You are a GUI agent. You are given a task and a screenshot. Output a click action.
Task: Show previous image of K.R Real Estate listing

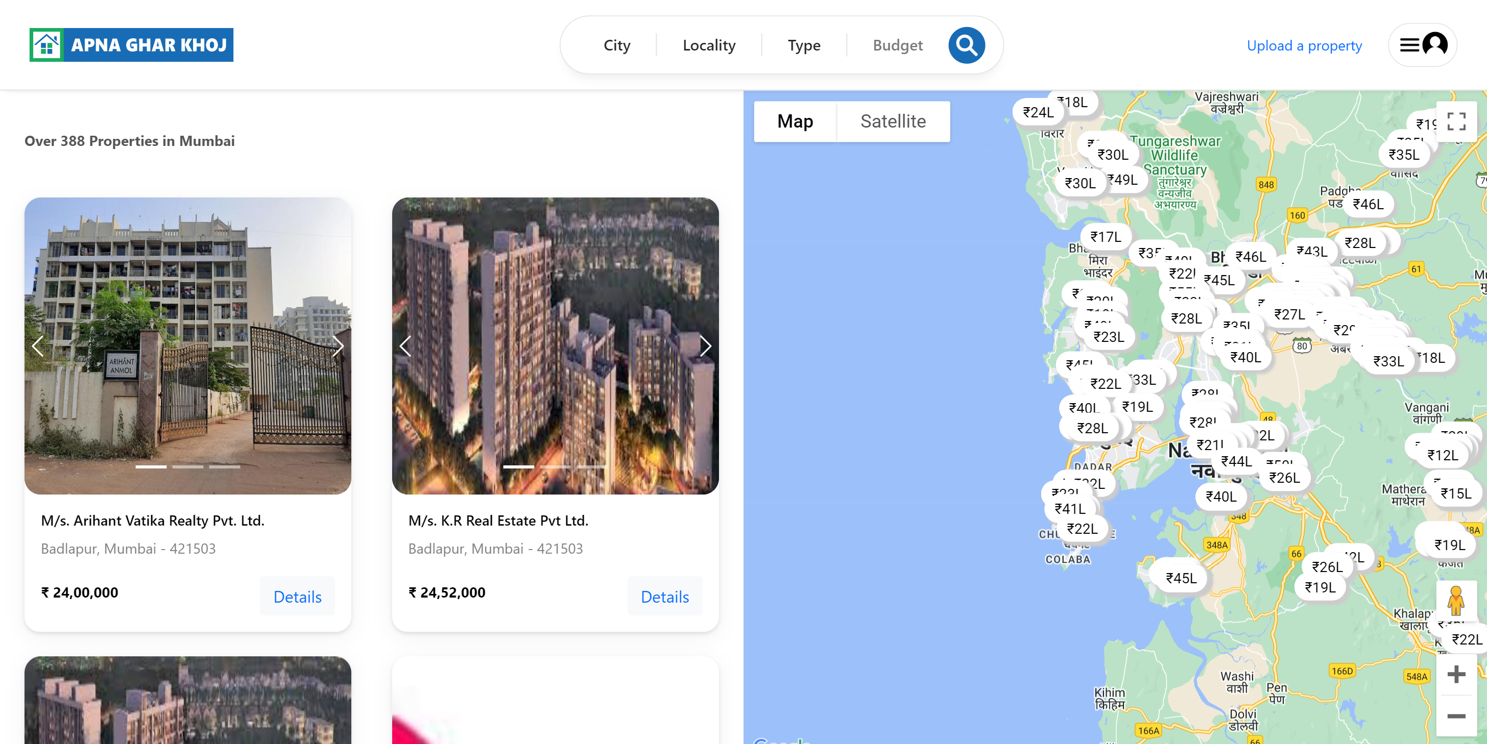(406, 346)
